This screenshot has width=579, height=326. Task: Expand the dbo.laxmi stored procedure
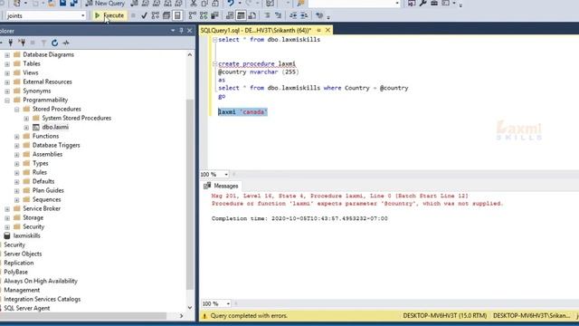[26, 128]
